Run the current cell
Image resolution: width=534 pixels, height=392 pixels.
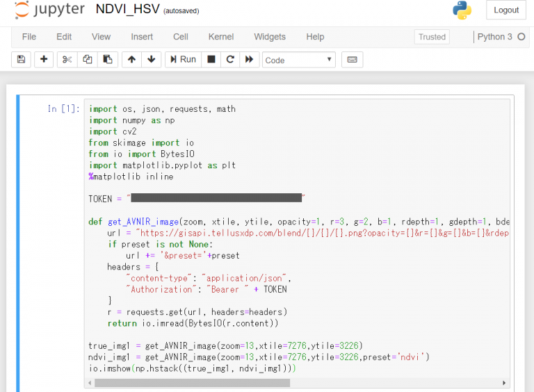184,60
